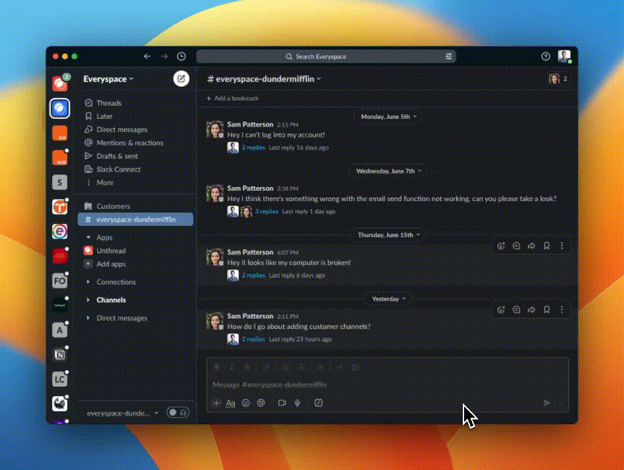Click Add a bookmark

233,99
